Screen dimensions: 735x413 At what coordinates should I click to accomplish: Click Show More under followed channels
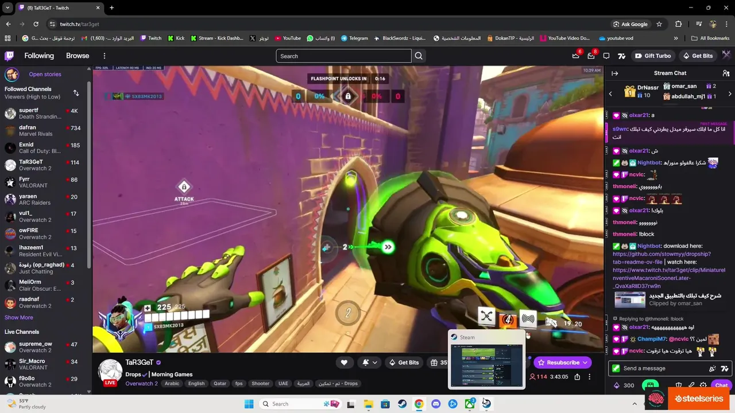click(x=19, y=317)
